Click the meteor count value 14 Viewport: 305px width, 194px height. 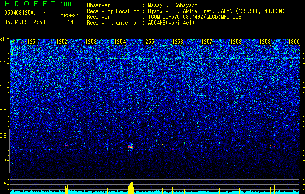pos(71,22)
